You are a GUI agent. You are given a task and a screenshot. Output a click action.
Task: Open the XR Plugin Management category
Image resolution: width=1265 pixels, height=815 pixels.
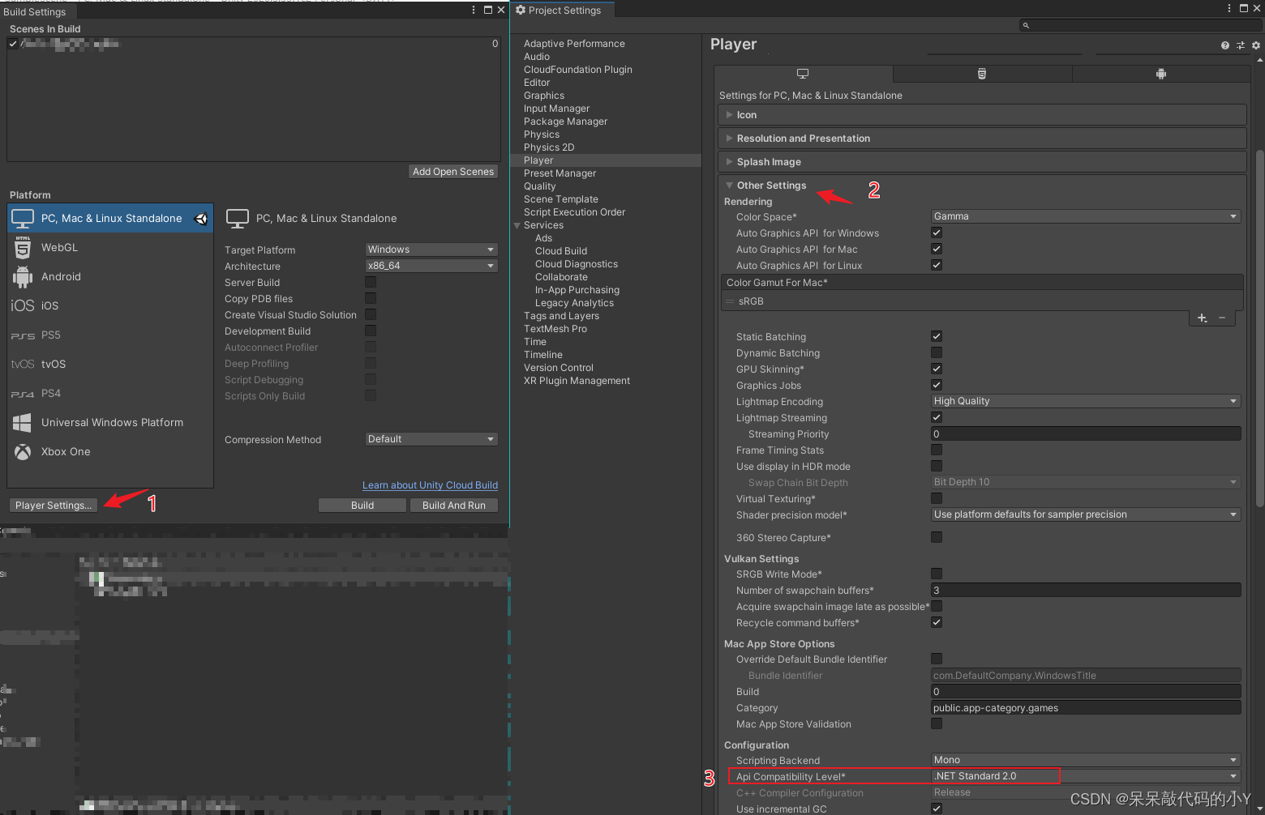pos(577,381)
